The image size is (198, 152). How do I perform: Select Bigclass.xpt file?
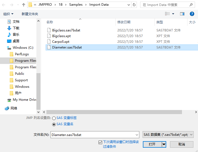click(61, 36)
